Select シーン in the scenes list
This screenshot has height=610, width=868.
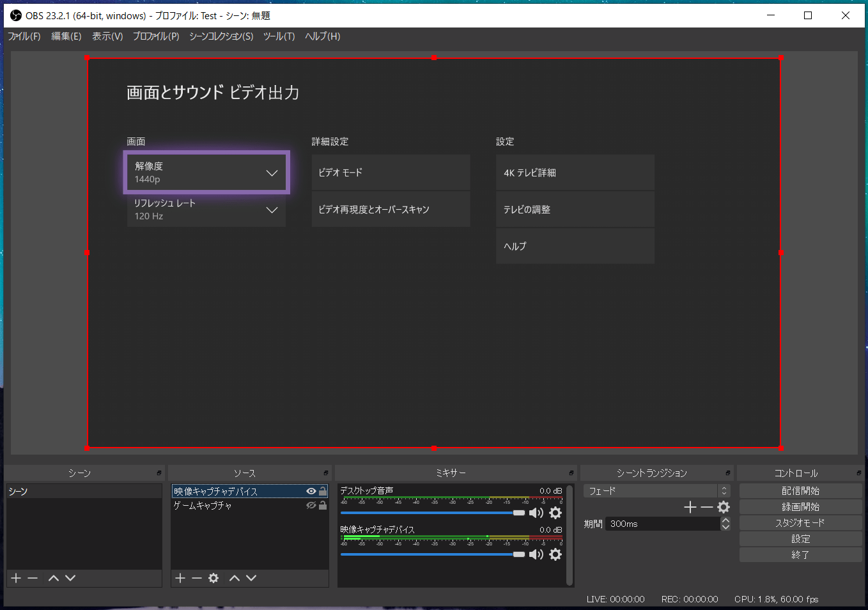click(84, 491)
